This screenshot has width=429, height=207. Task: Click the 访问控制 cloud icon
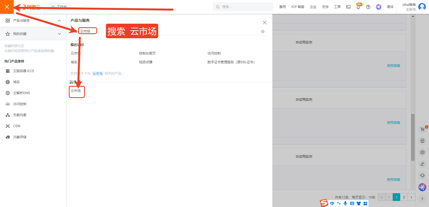[8, 104]
